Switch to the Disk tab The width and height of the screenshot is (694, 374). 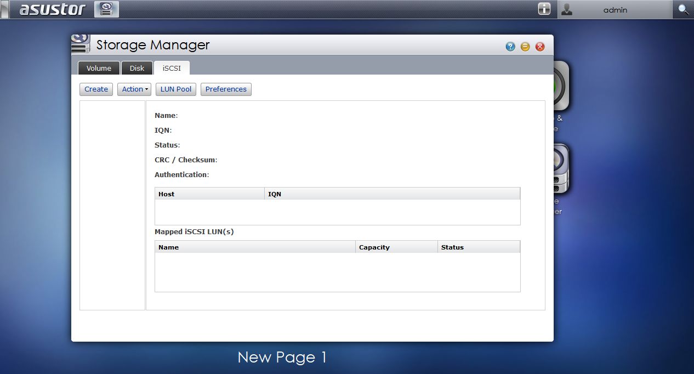tap(137, 68)
